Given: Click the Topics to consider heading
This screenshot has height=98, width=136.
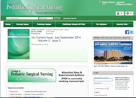Looking at the screenshot, I should click(x=16, y=88).
